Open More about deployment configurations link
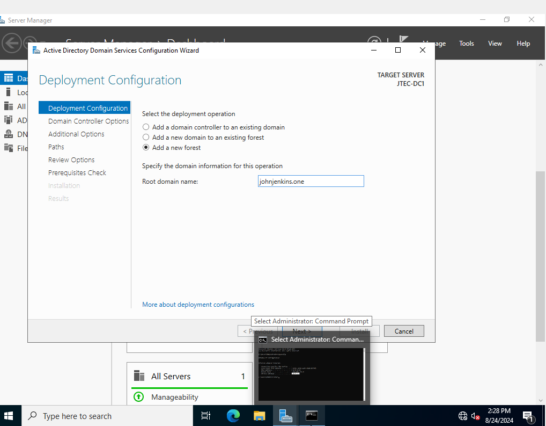This screenshot has width=546, height=426. point(198,304)
